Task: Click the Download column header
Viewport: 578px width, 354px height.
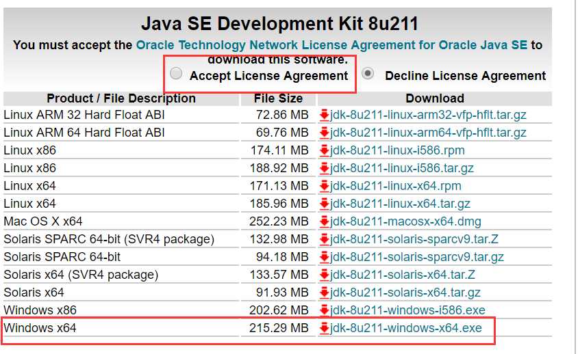Action: pos(435,98)
